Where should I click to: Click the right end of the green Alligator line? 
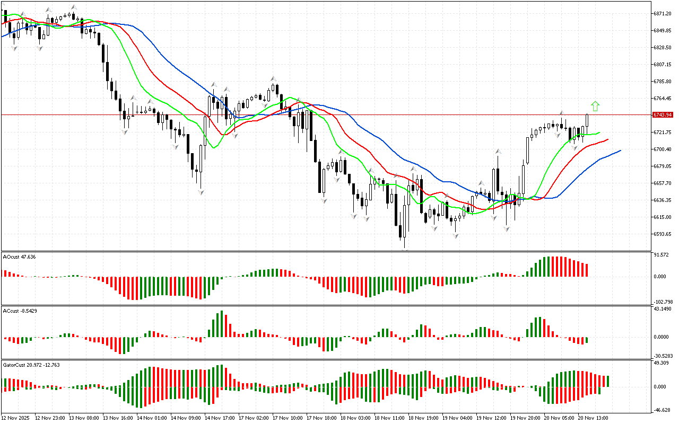click(x=599, y=133)
